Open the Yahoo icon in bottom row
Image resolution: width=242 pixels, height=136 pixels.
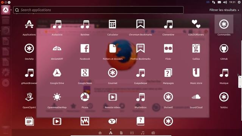[x=113, y=121]
